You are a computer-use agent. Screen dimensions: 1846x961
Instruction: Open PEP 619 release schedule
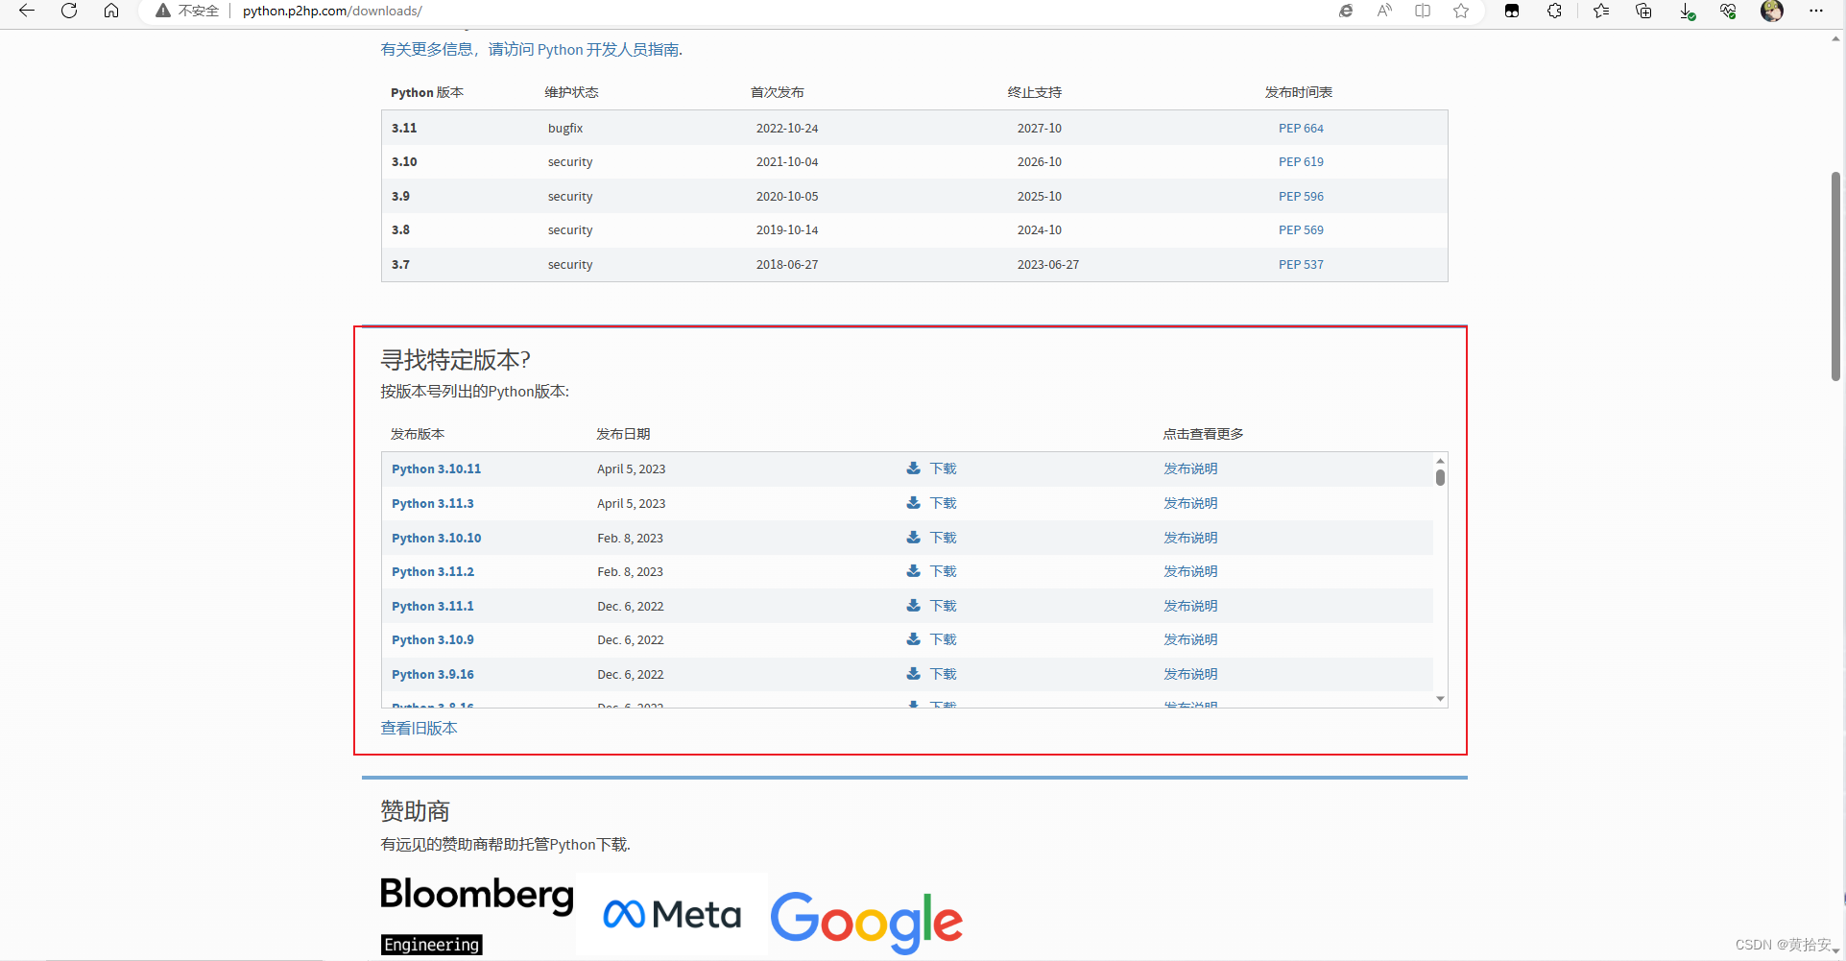tap(1301, 161)
